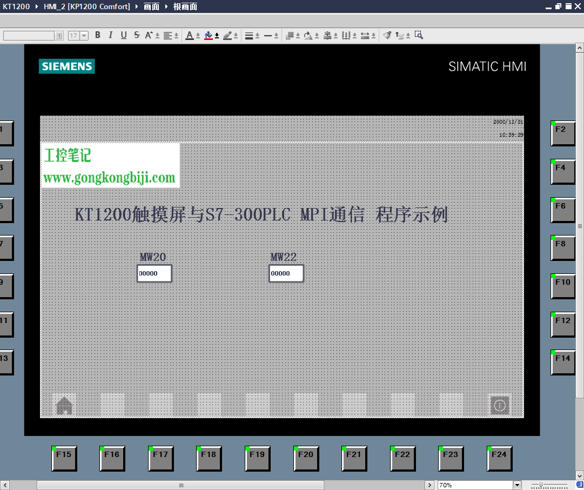
Task: Click the rotate object icon
Action: pos(308,35)
